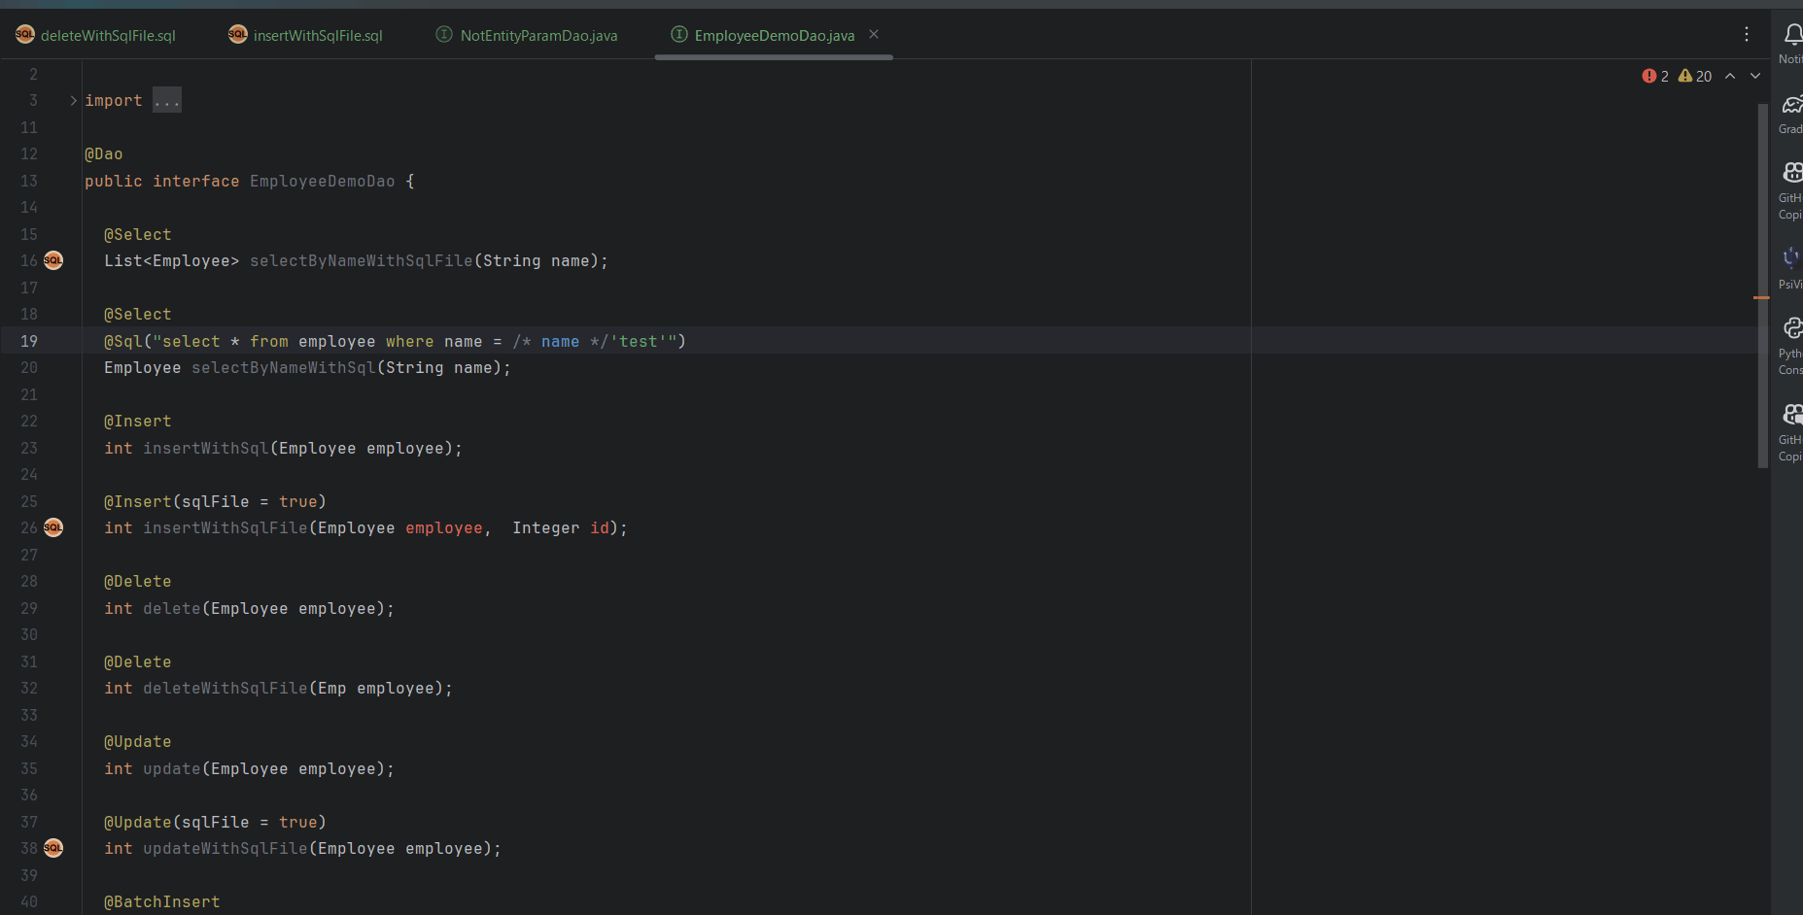Click the deleteWithSqlFile method name
This screenshot has width=1803, height=915.
(225, 688)
